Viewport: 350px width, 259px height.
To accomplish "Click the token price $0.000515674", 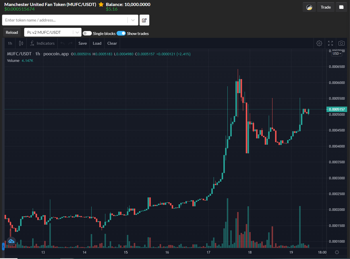I will pos(19,9).
